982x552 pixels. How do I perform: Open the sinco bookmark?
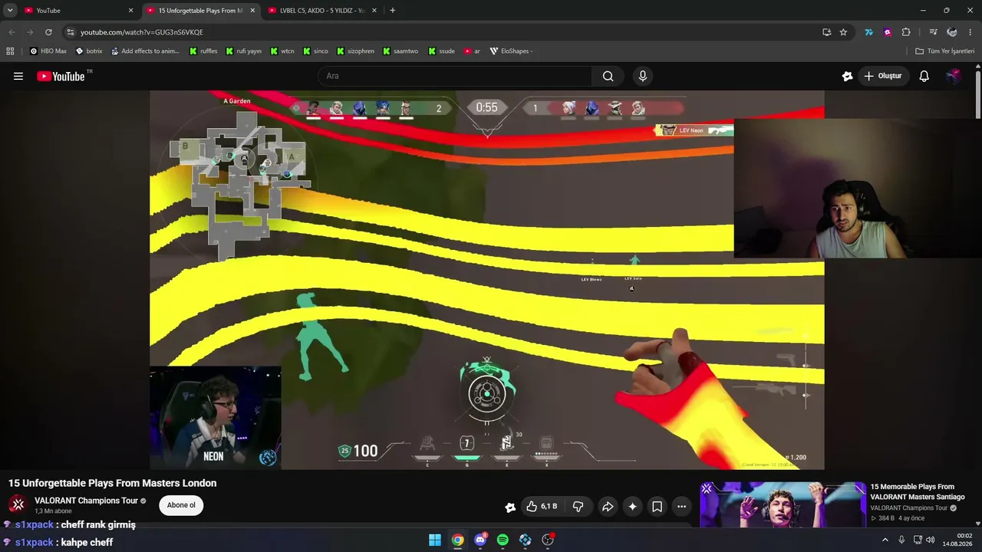click(x=315, y=51)
